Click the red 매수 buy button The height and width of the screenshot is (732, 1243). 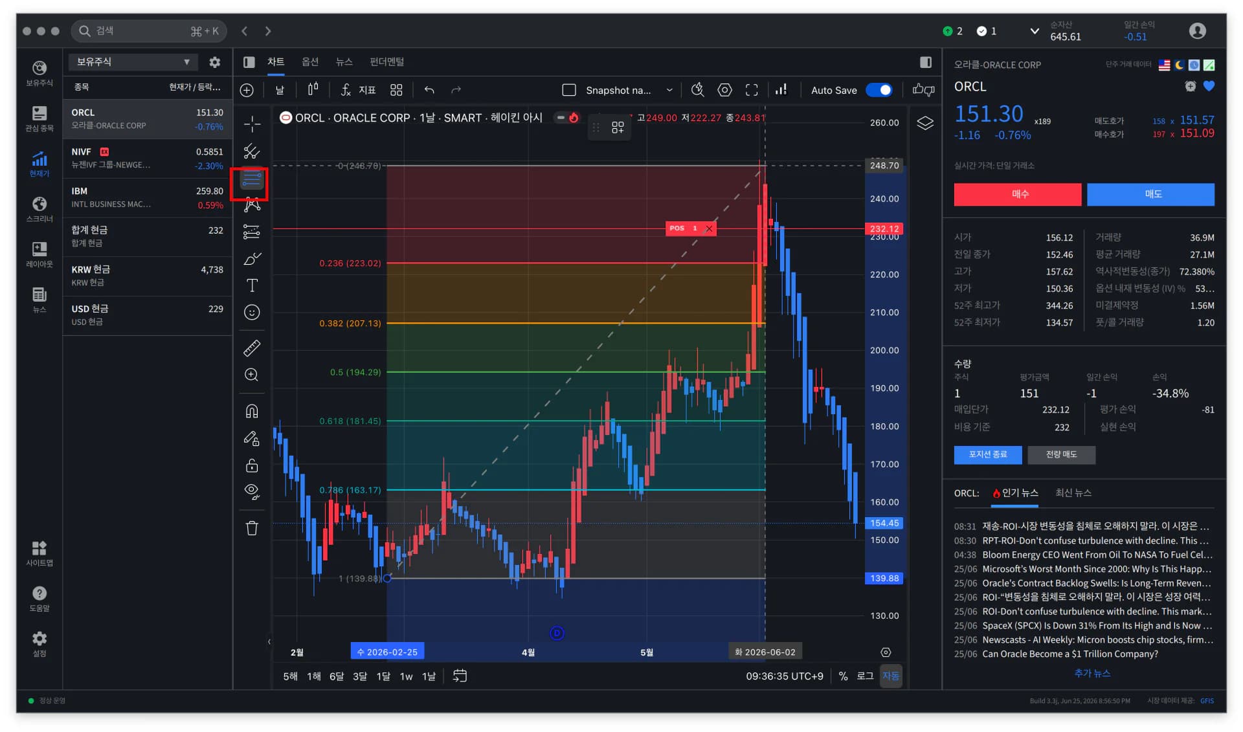(x=1018, y=194)
